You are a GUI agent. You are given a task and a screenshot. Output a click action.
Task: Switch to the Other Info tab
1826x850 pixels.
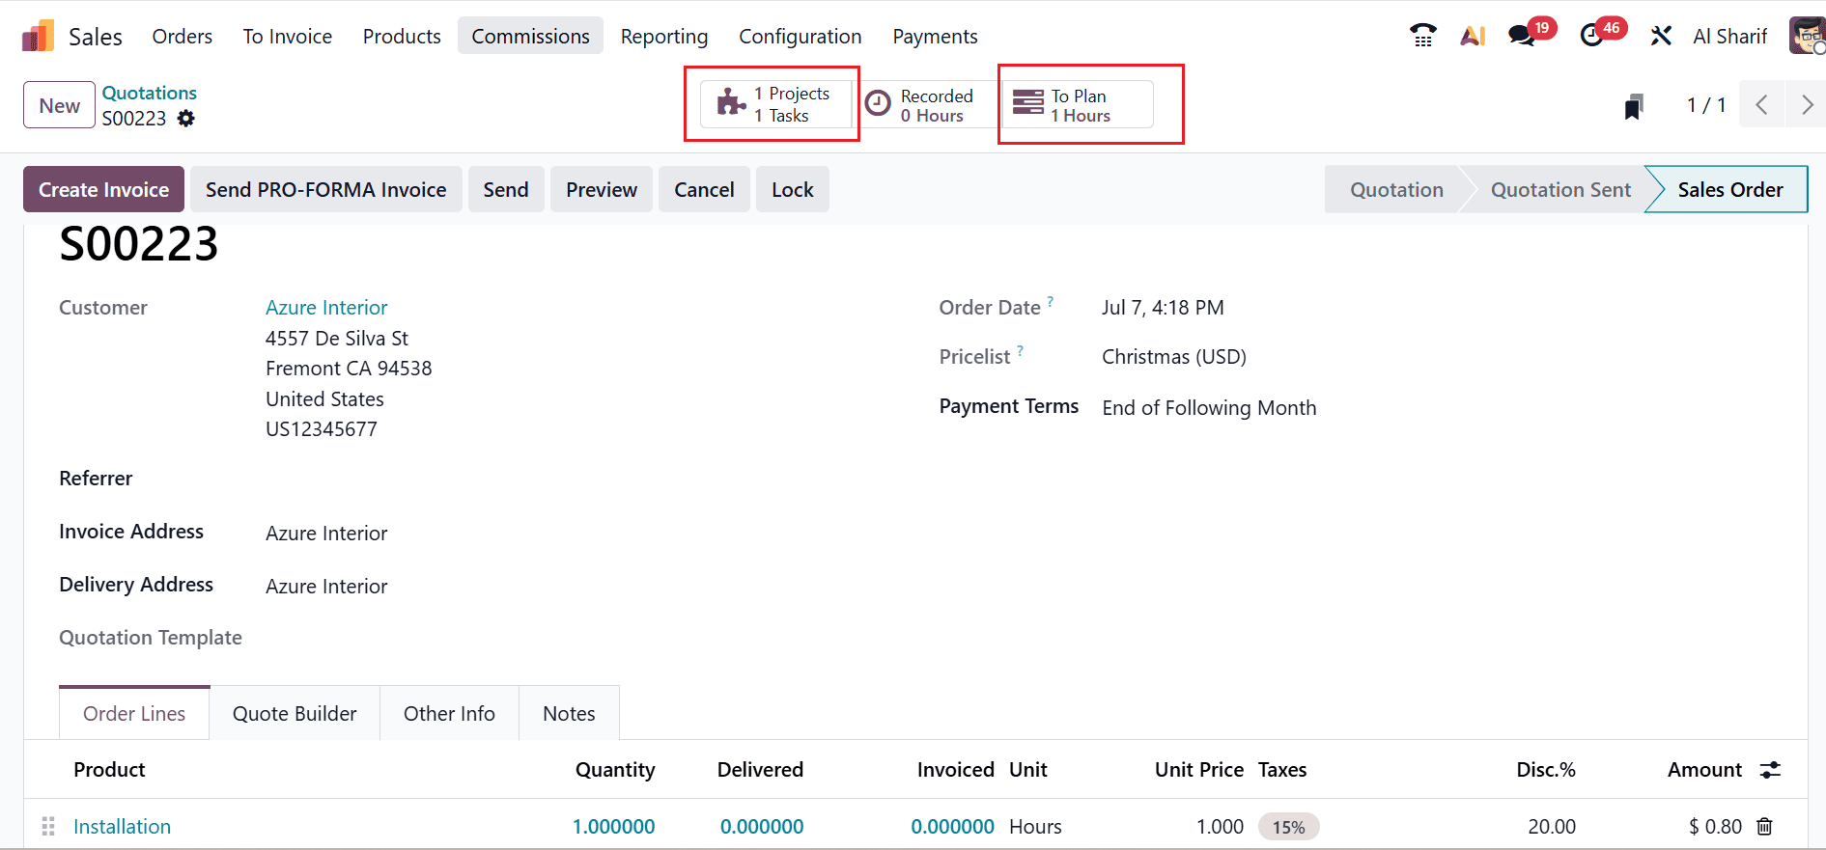449,713
